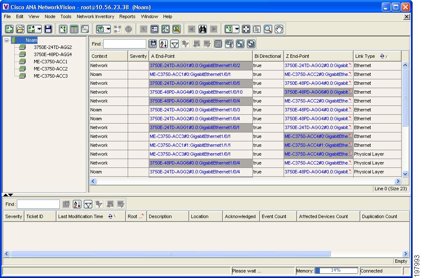
Task: Open the Tools menu
Action: (66, 17)
